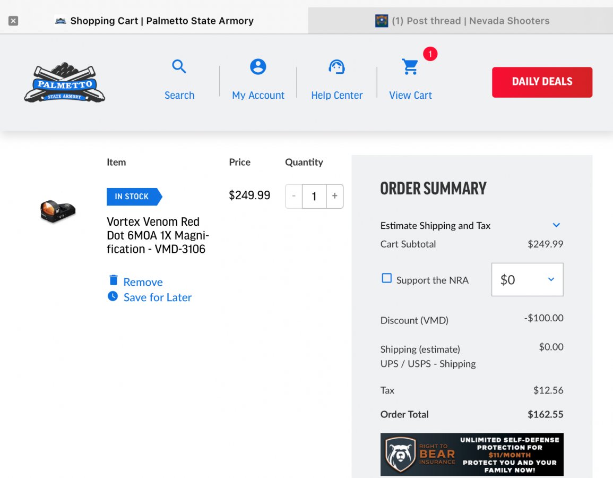Enable the Support the NRA checkbox
The height and width of the screenshot is (478, 613).
point(387,278)
